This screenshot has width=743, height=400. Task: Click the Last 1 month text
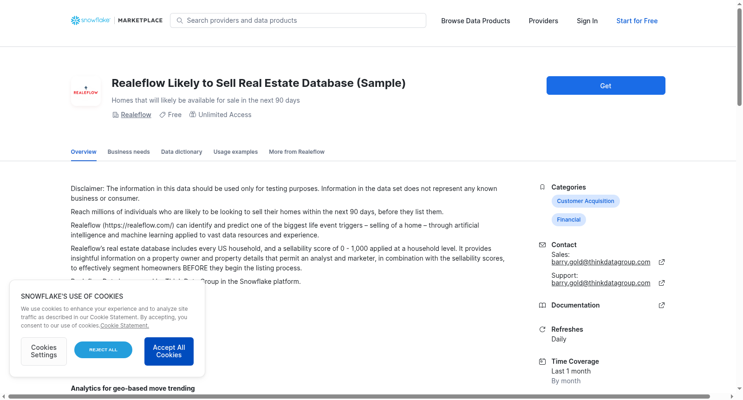pyautogui.click(x=571, y=371)
